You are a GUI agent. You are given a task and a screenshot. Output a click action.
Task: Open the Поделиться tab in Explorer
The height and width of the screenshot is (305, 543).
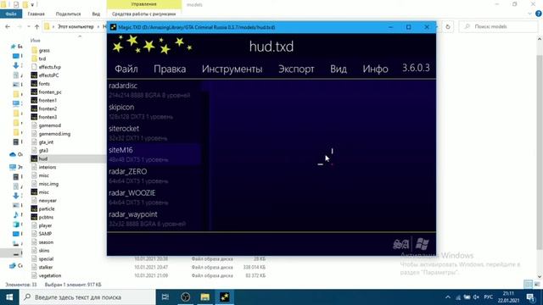68,14
